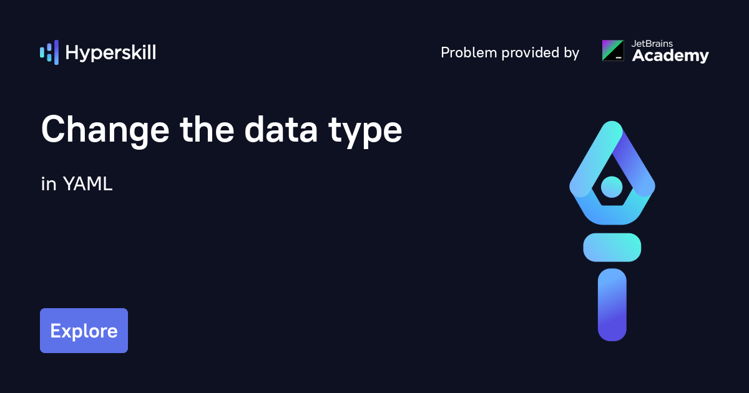The height and width of the screenshot is (393, 749).
Task: Open the Academy brand name
Action: 670,56
